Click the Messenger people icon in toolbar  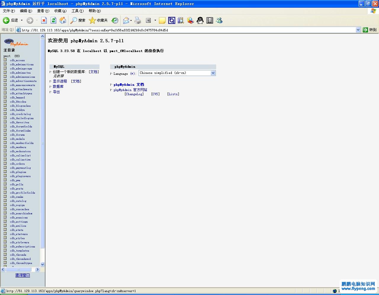tap(219, 20)
